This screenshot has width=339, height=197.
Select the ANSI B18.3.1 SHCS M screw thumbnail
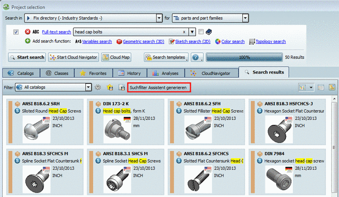point(118,179)
